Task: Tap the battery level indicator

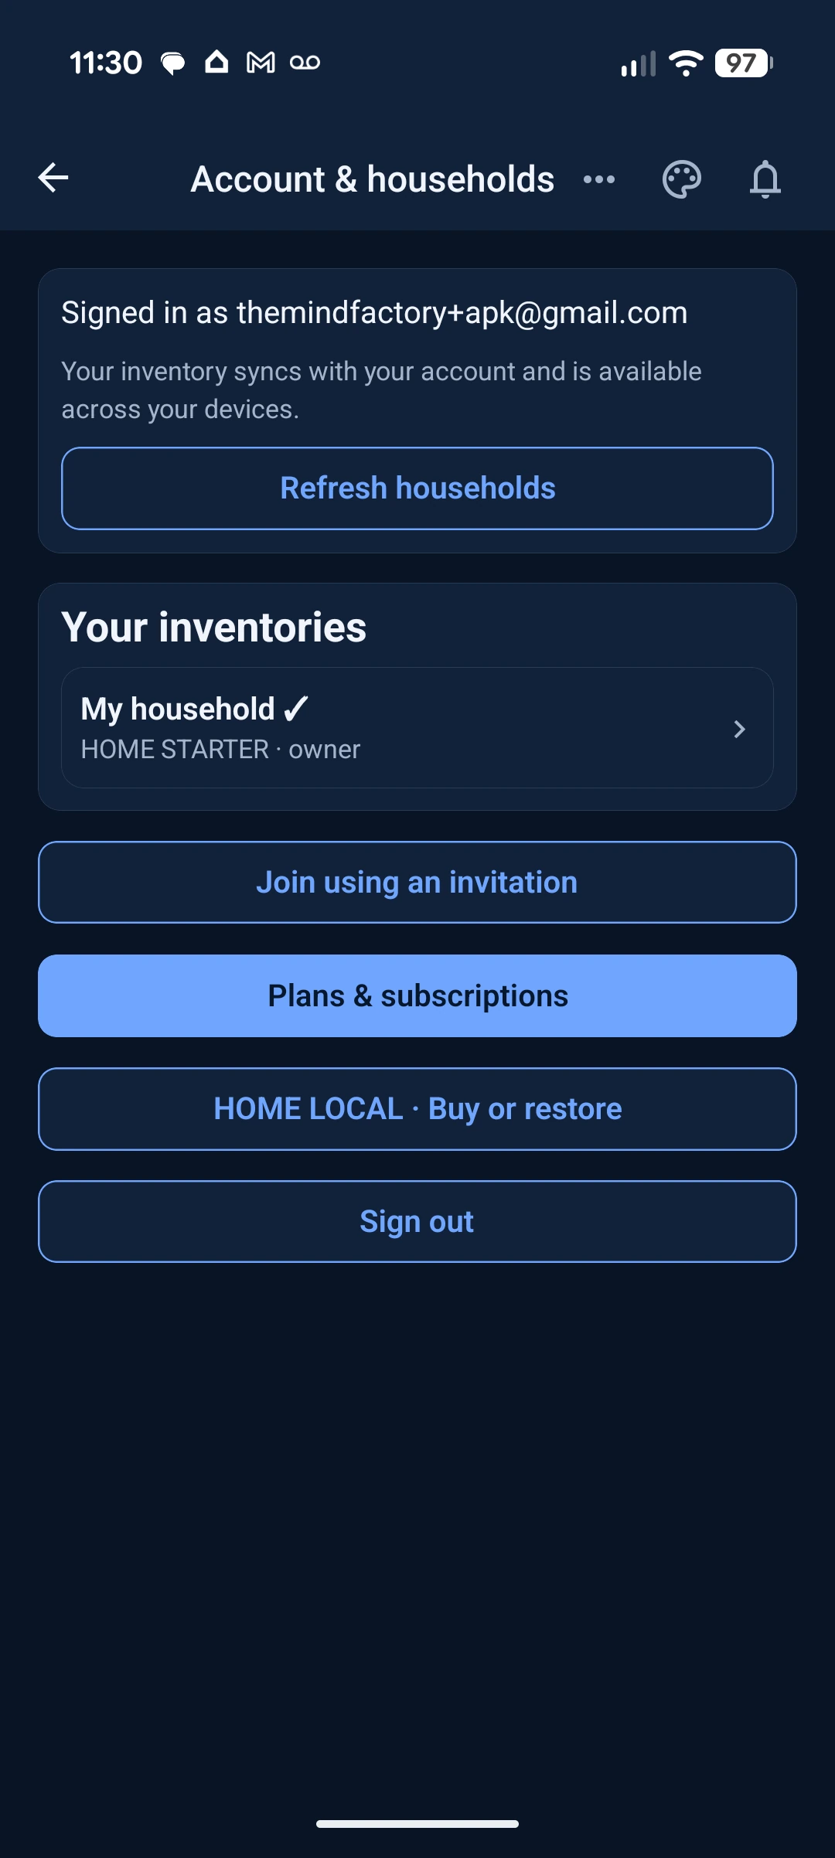Action: click(x=744, y=63)
